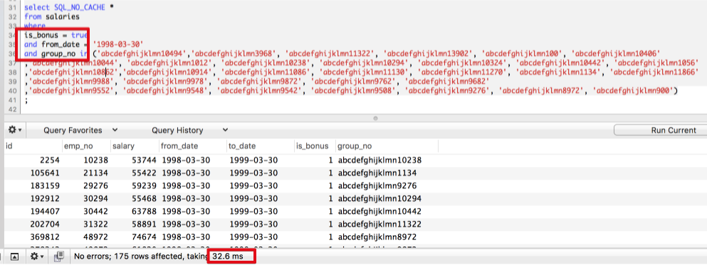Select emp_no cell 48972
The image size is (707, 265).
95,237
